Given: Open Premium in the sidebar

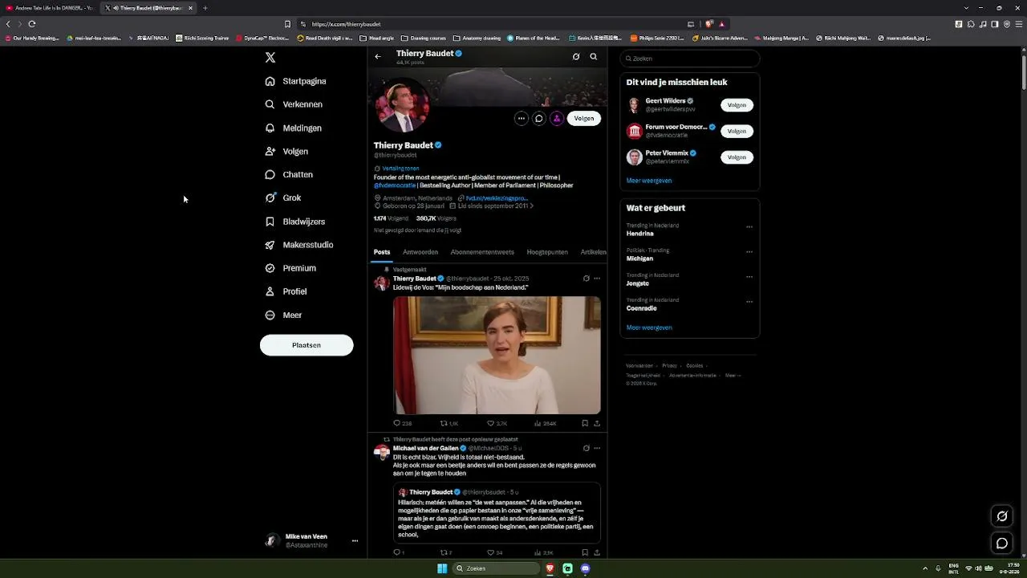Looking at the screenshot, I should [290, 268].
